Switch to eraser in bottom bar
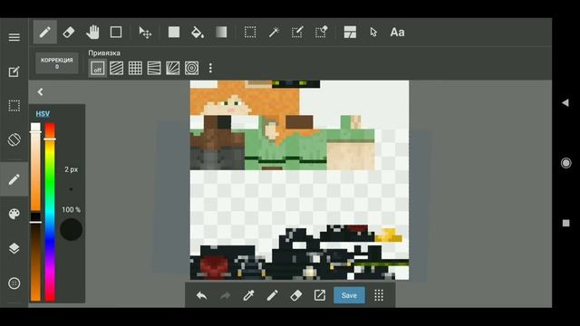 (296, 295)
